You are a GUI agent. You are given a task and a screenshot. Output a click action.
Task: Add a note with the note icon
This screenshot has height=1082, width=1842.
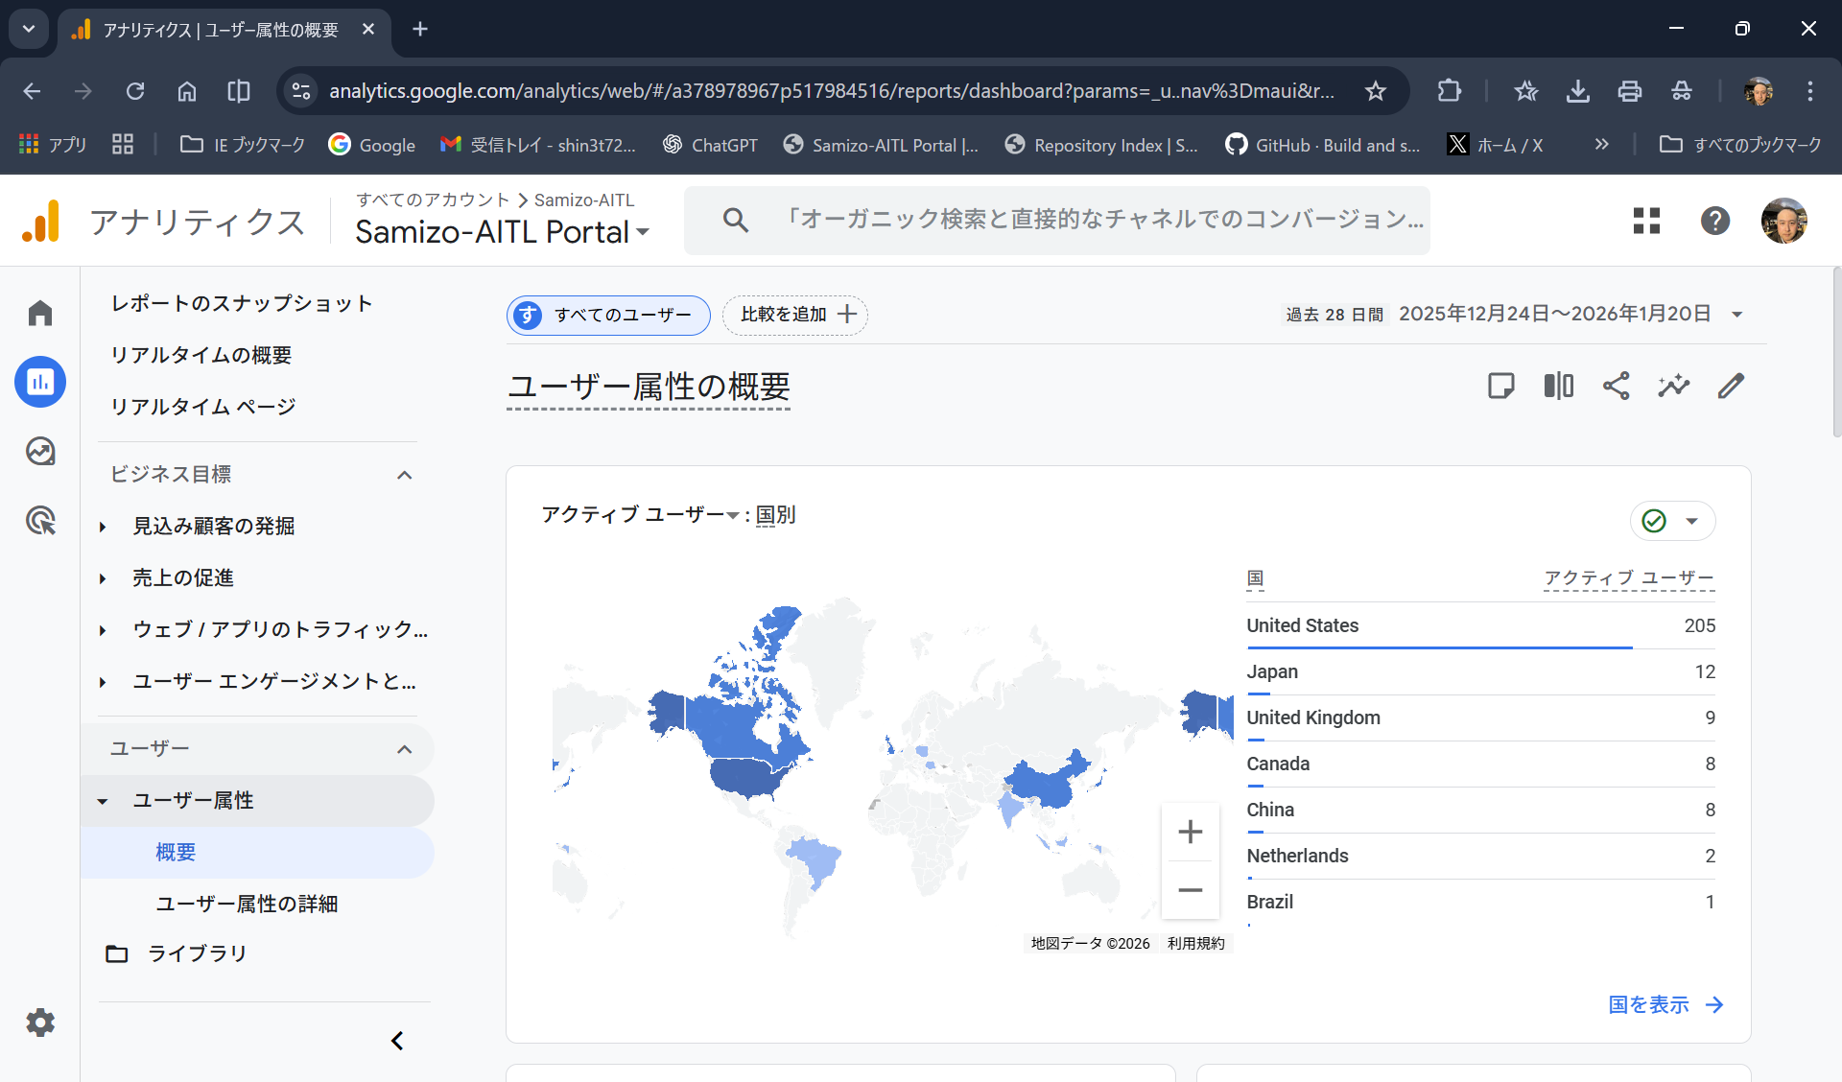pos(1501,386)
